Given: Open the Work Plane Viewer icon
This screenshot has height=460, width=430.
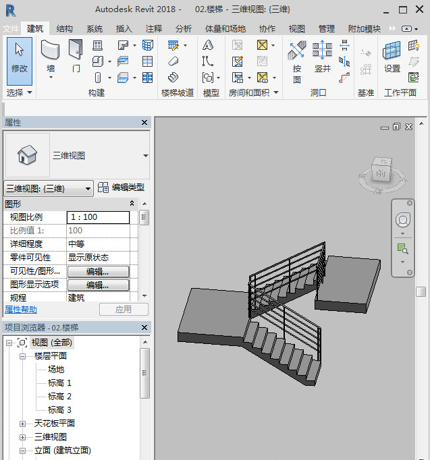Looking at the screenshot, I should tap(414, 78).
